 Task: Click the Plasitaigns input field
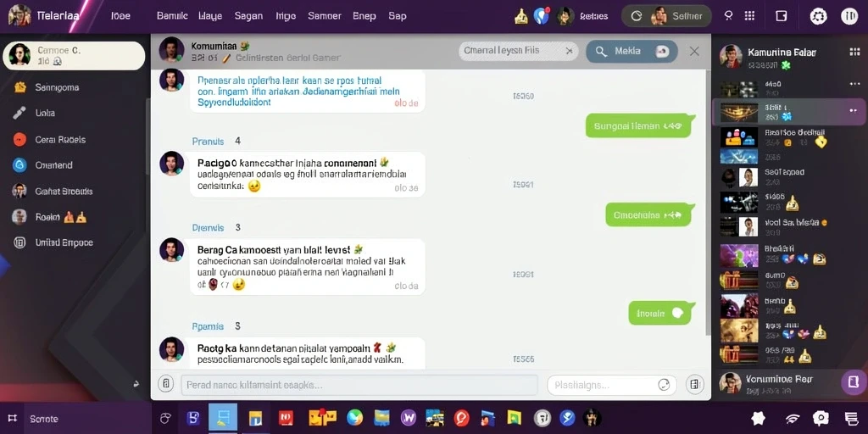(612, 385)
